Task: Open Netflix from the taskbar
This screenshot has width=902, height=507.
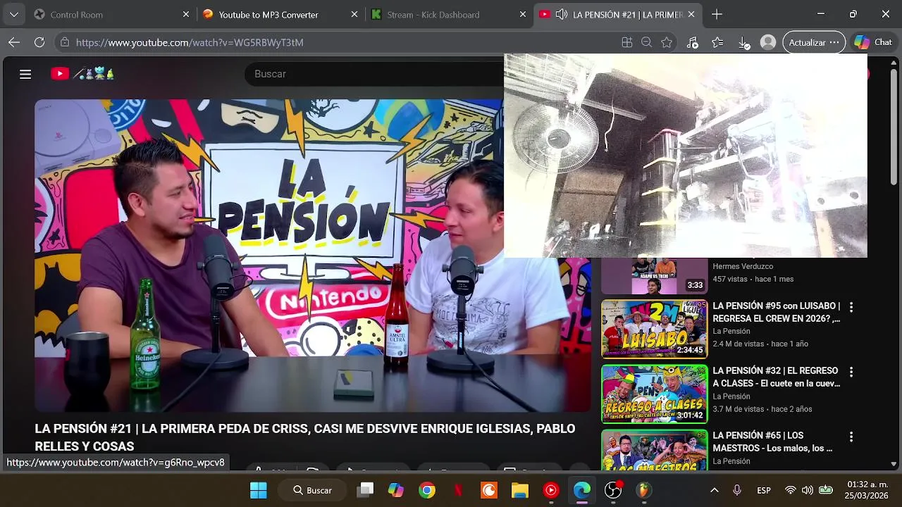Action: click(x=458, y=490)
